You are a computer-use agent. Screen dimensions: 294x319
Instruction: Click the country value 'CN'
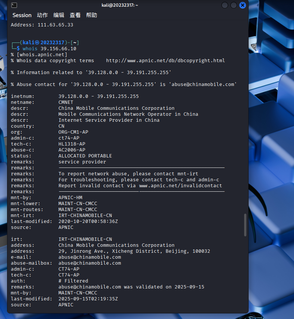[x=61, y=126]
